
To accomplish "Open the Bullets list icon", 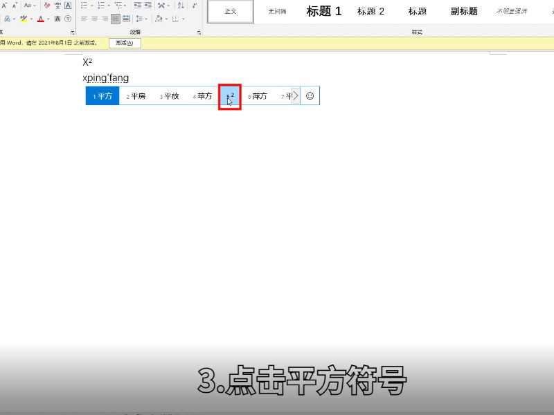I will point(84,6).
